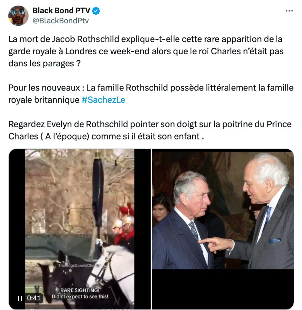Viewport: 302px width, 310px height.
Task: Open the photo of two men in suits
Action: click(x=223, y=210)
